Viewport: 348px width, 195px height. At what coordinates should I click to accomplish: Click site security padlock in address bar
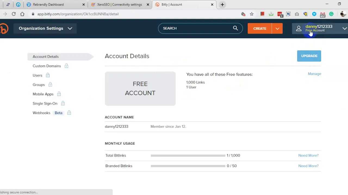click(33, 14)
